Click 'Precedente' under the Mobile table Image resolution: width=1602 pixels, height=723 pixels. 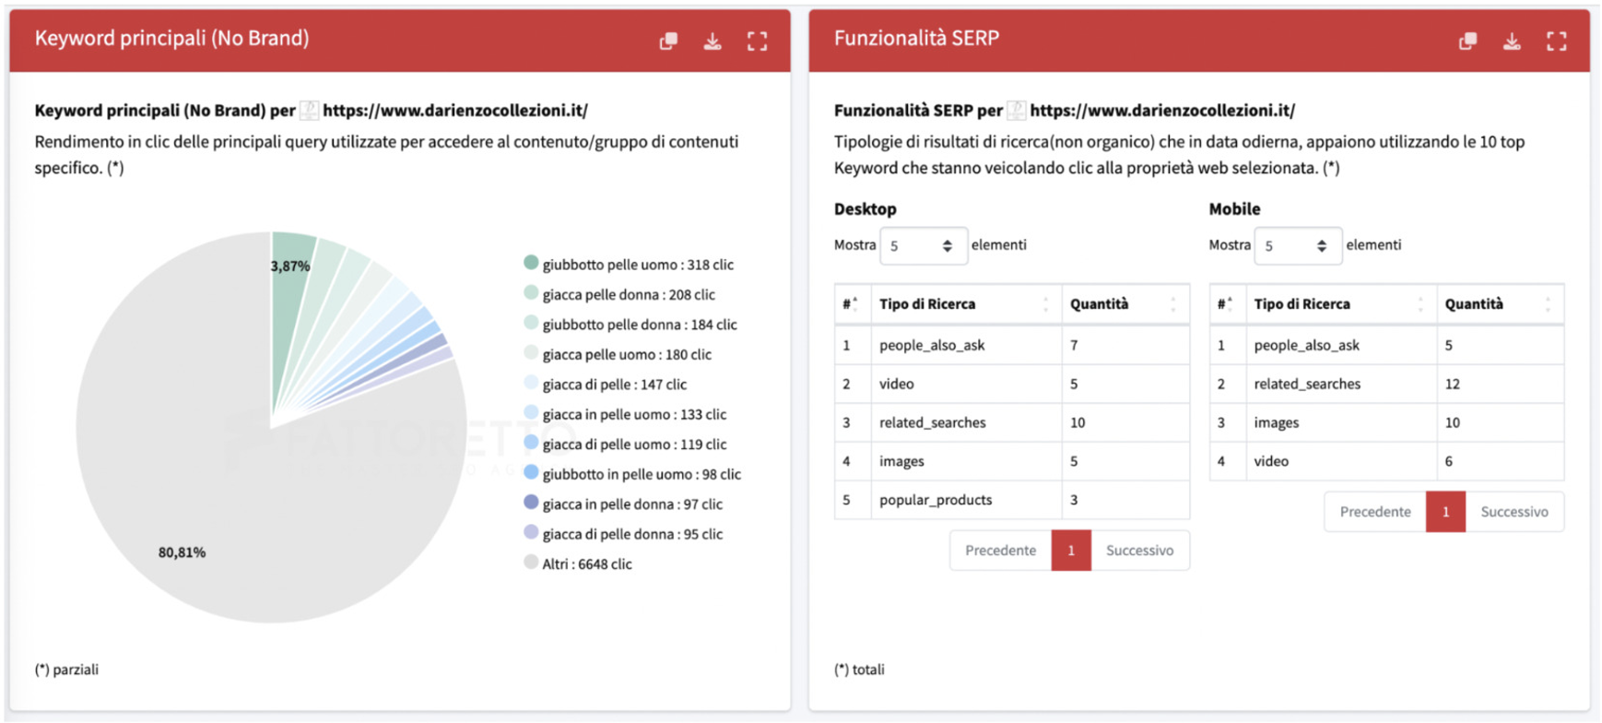[x=1374, y=512]
